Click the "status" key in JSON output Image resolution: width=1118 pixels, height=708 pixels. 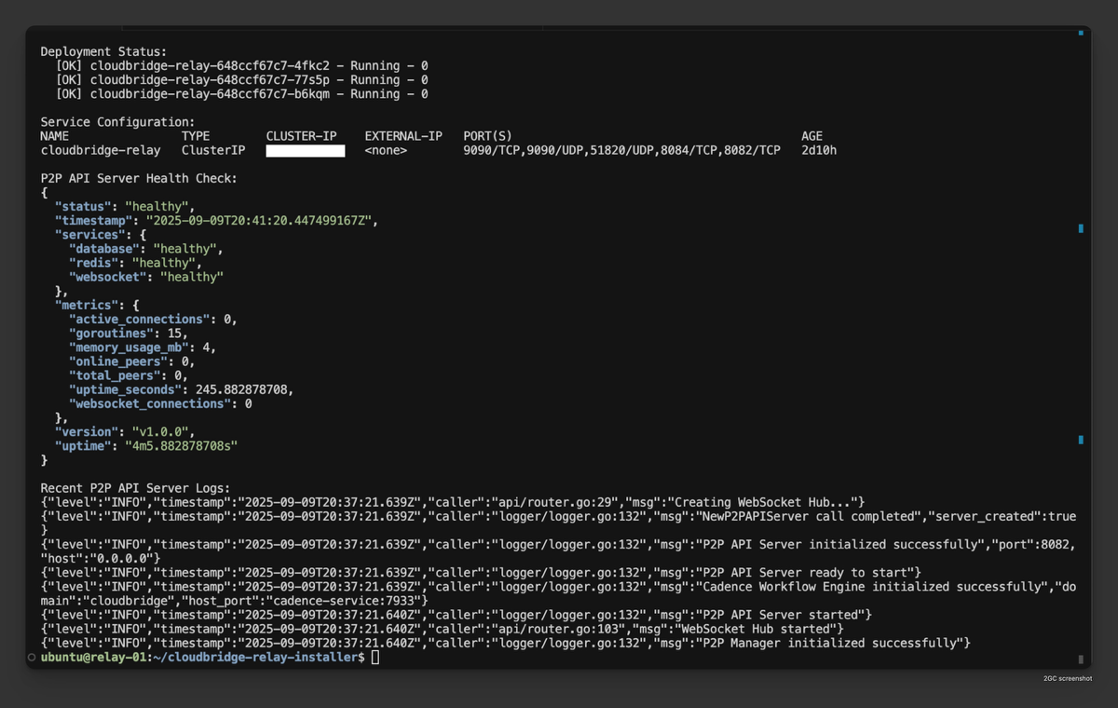point(83,207)
